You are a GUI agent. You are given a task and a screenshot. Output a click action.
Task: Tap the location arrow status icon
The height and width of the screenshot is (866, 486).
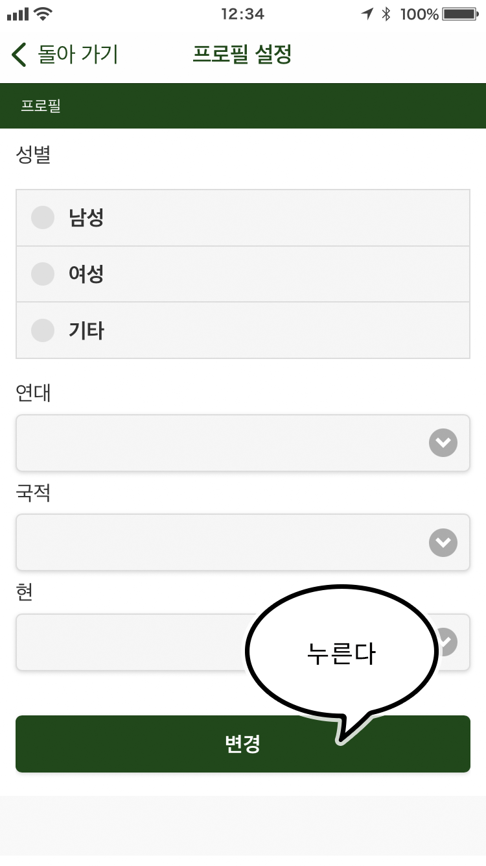click(x=367, y=14)
